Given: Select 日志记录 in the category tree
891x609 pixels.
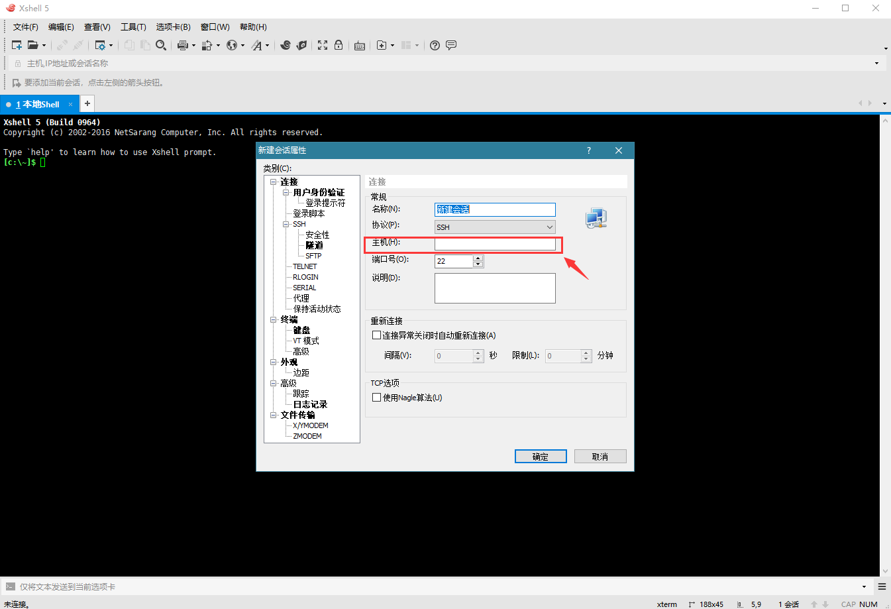Looking at the screenshot, I should tap(310, 404).
